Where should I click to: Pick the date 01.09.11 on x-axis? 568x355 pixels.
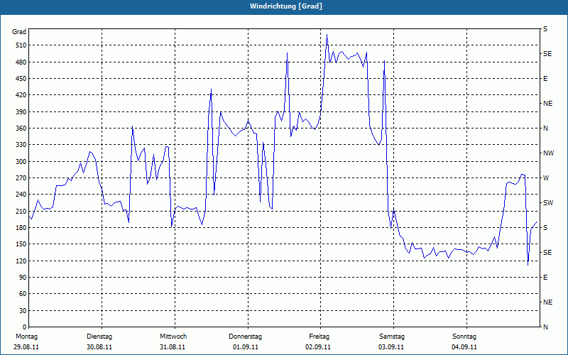246,347
